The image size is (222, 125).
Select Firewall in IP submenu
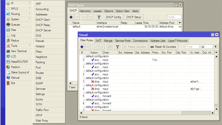(49, 41)
